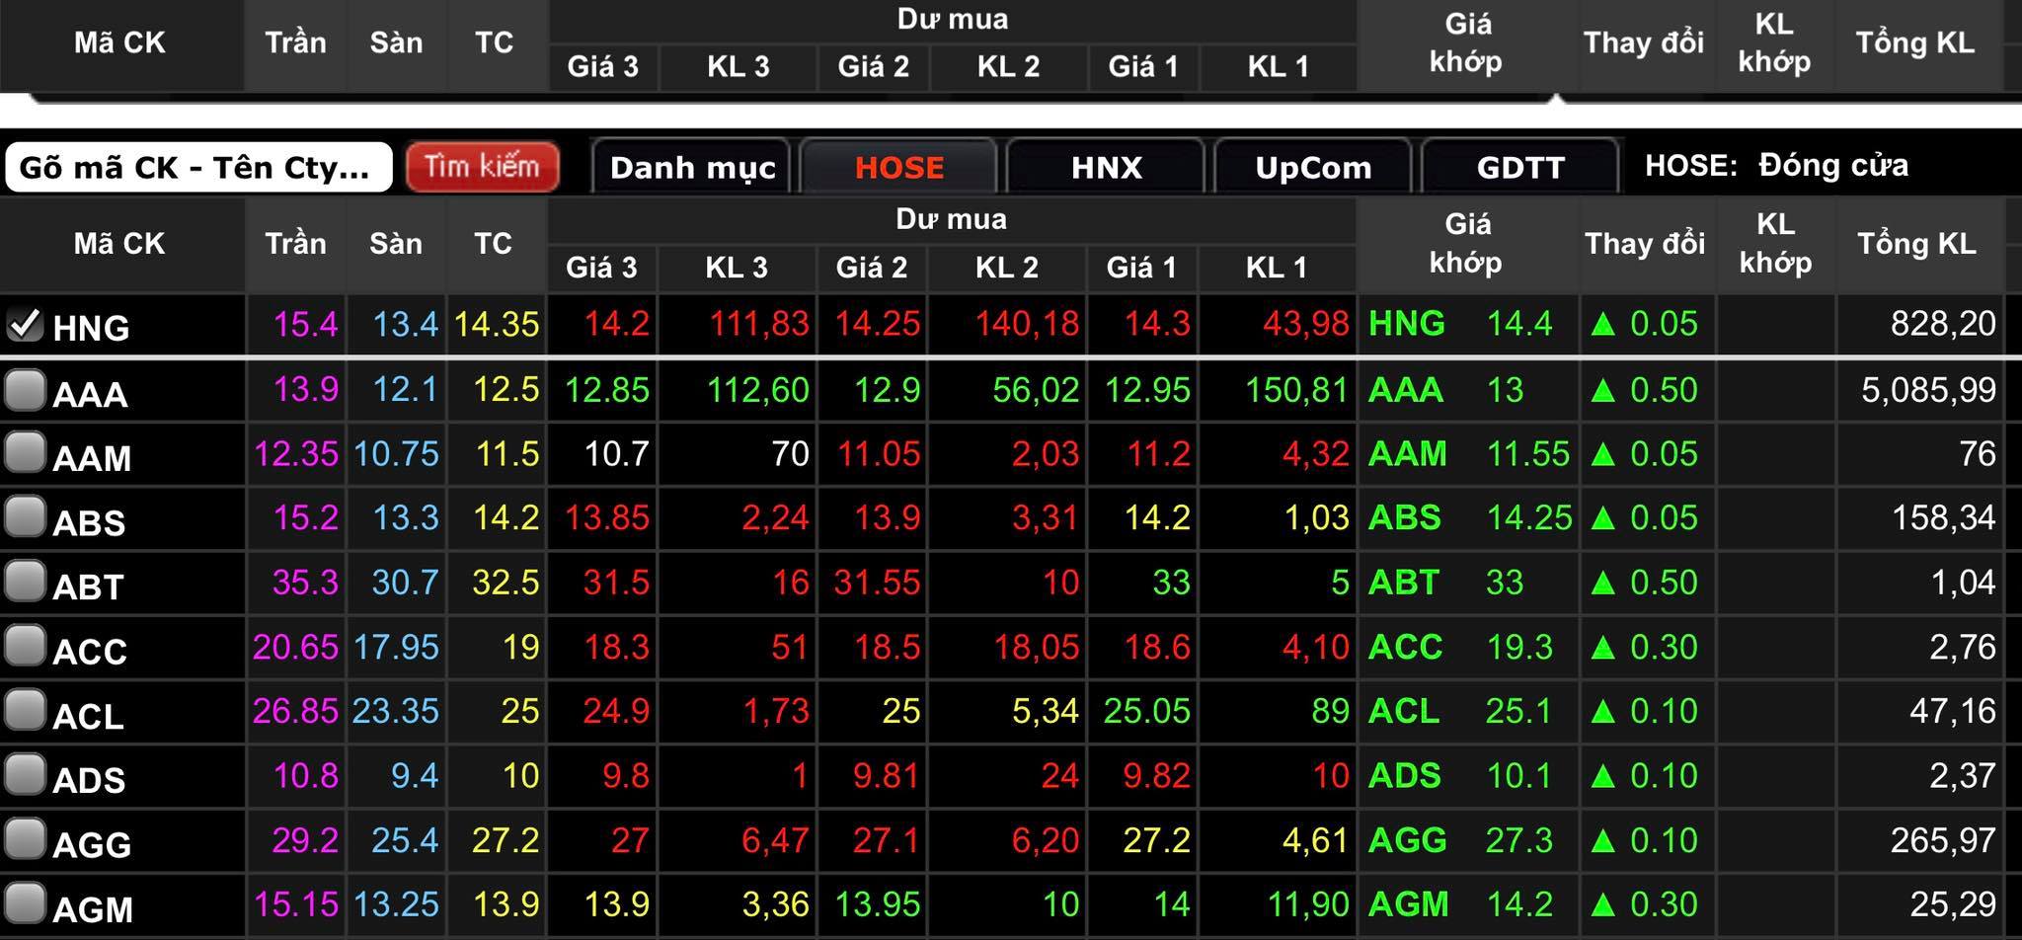Click the AAM stock code name
The width and height of the screenshot is (2022, 940).
click(92, 458)
